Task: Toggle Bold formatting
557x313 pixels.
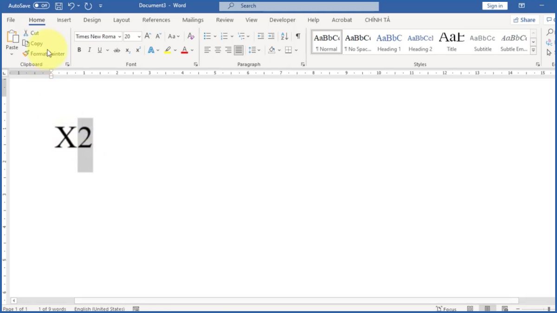Action: [79, 50]
